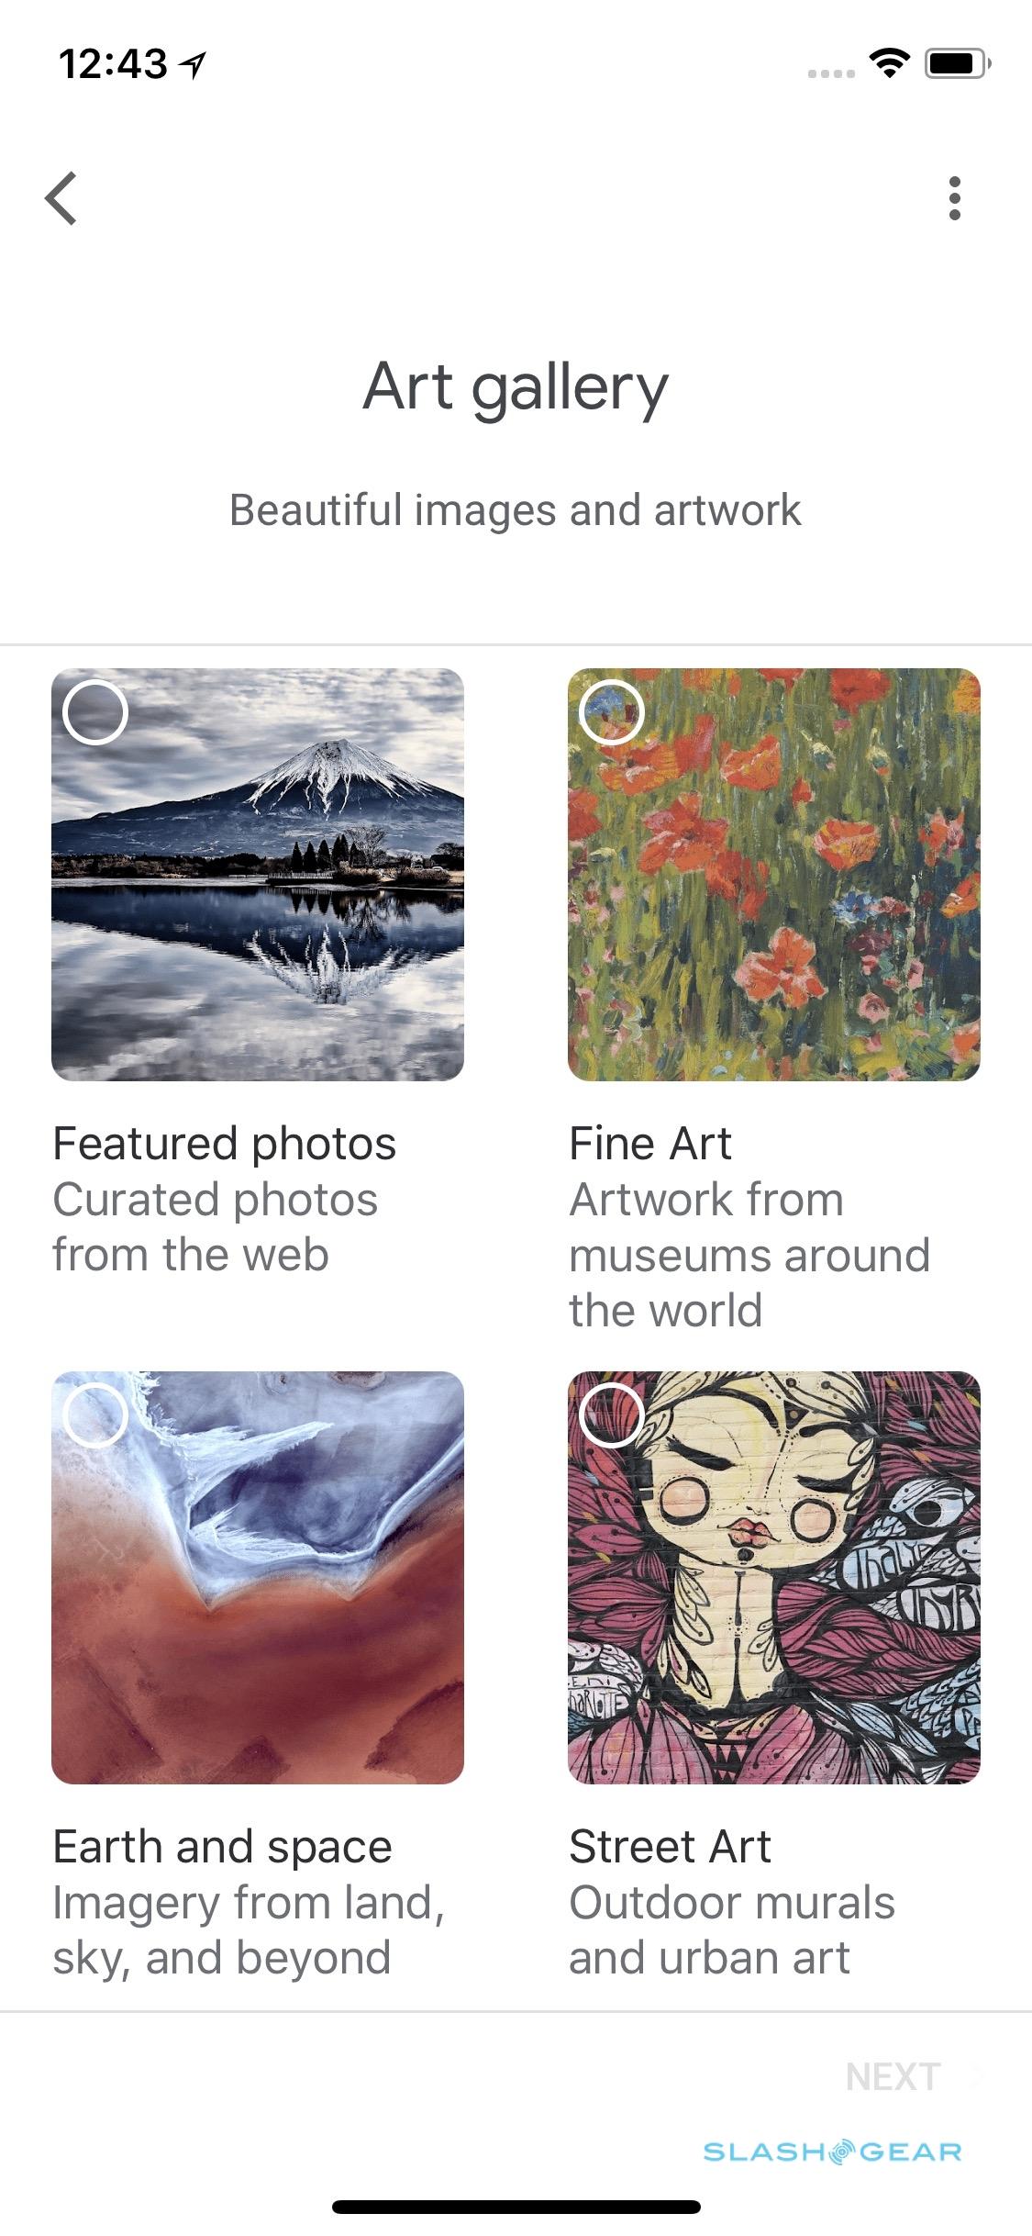Open the three-dot overflow menu
1032x2236 pixels.
(x=955, y=198)
